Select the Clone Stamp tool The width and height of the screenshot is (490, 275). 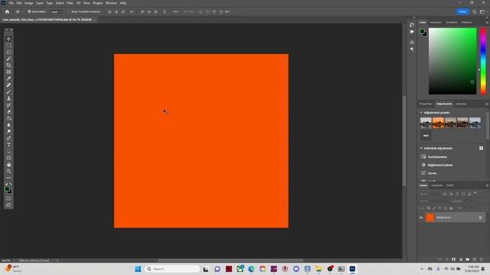pos(8,99)
